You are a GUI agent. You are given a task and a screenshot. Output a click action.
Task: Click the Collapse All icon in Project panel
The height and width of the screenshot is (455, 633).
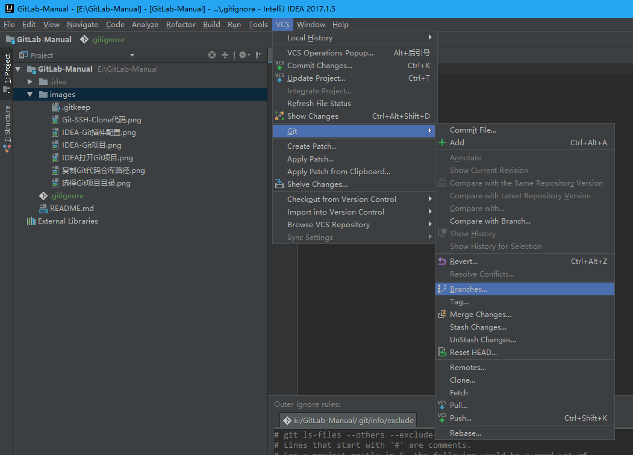coord(225,55)
